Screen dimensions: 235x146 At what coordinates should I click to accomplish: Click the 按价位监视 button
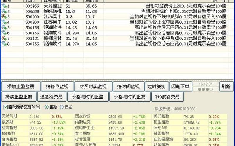[57, 86]
